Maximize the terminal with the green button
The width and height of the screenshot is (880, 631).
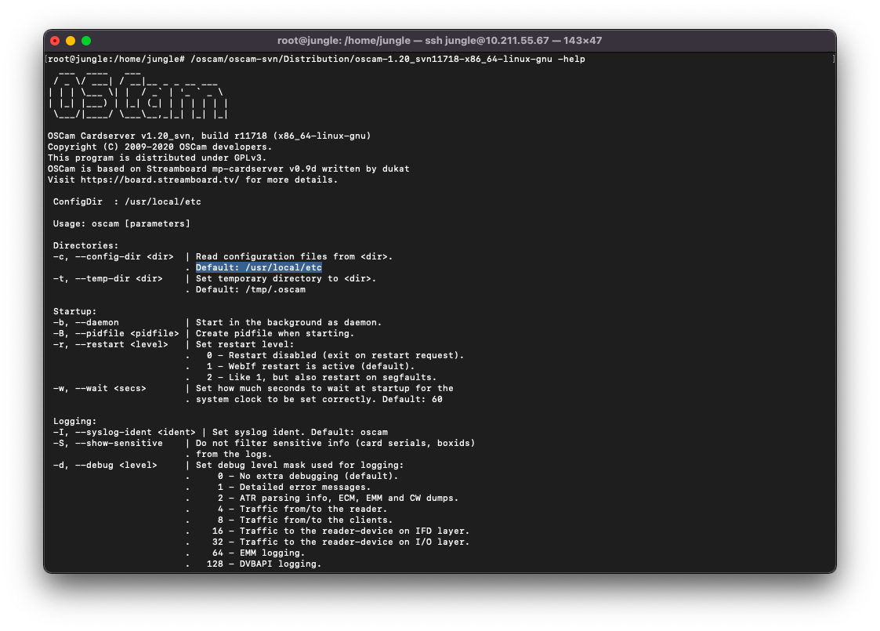coord(86,41)
